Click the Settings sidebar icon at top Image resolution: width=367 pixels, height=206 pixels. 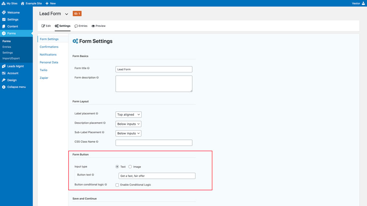pos(4,19)
